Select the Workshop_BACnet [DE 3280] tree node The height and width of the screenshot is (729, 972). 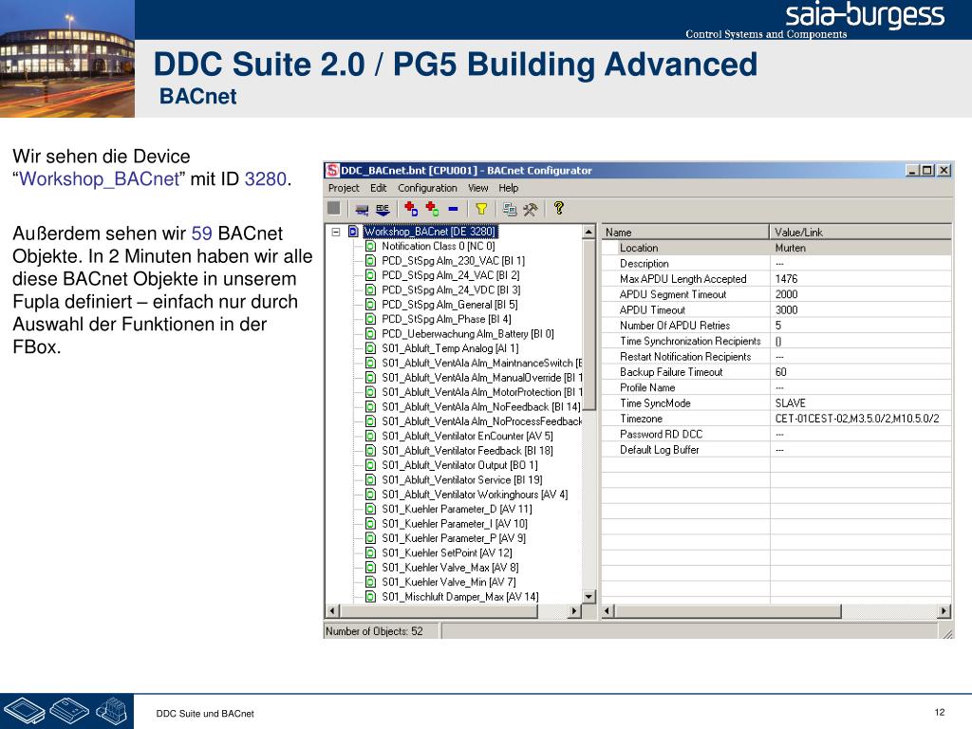point(430,232)
